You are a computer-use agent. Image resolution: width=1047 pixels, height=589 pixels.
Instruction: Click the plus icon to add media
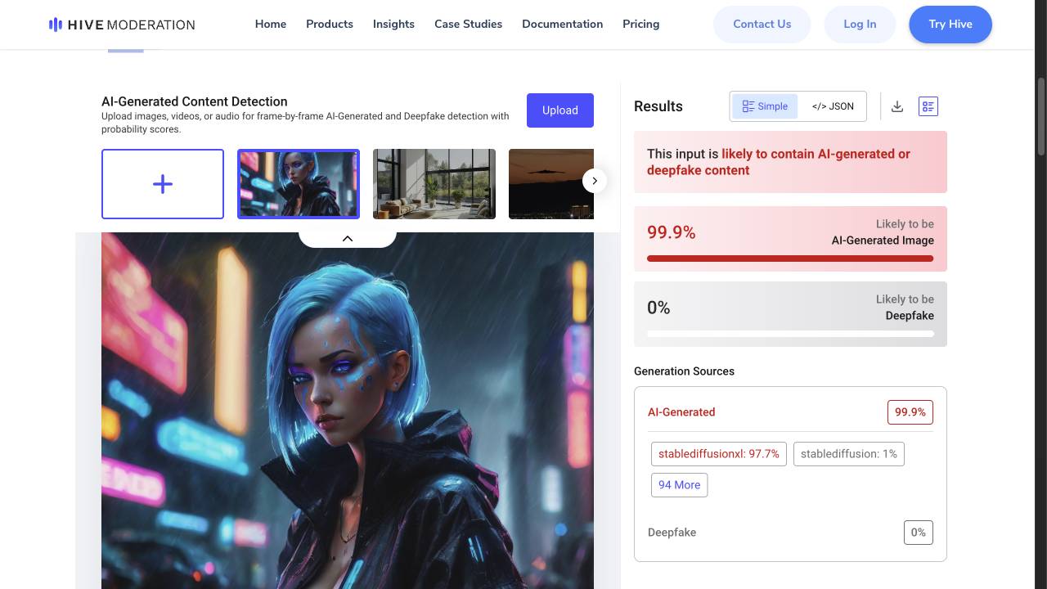(163, 184)
